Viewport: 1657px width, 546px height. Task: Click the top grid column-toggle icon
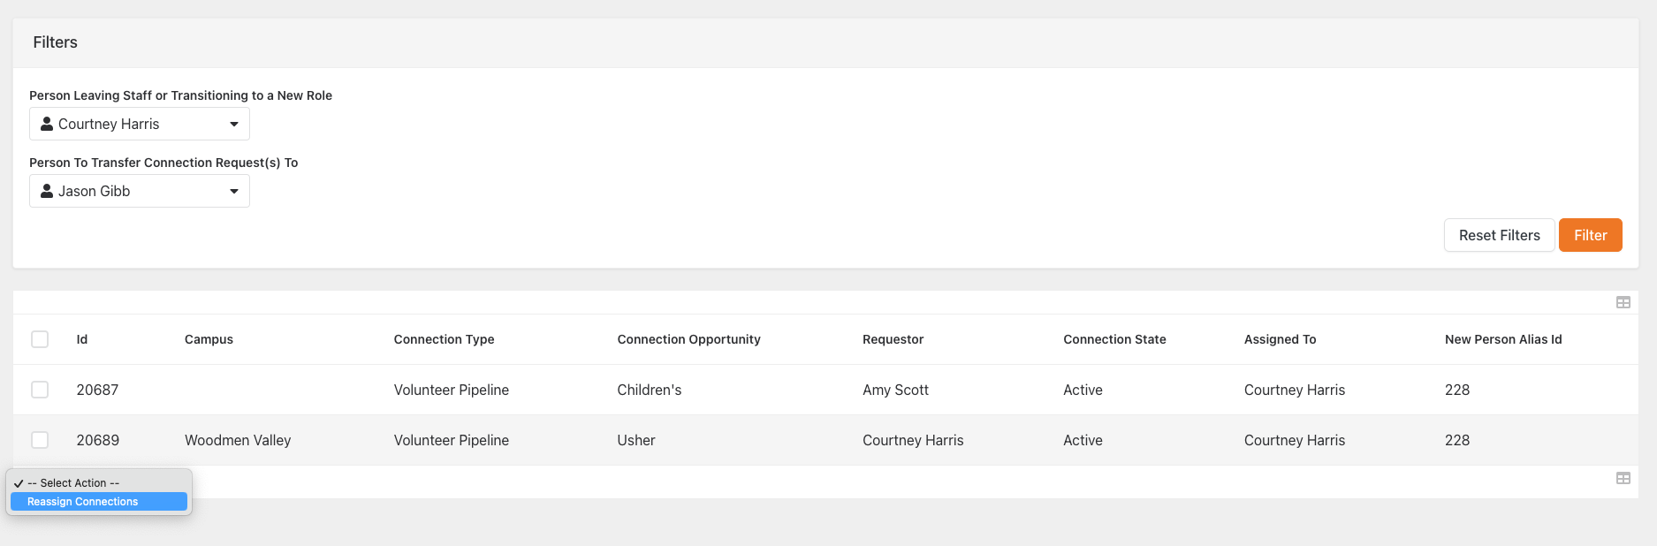[x=1623, y=302]
